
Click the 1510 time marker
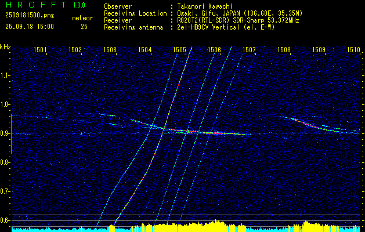click(354, 49)
